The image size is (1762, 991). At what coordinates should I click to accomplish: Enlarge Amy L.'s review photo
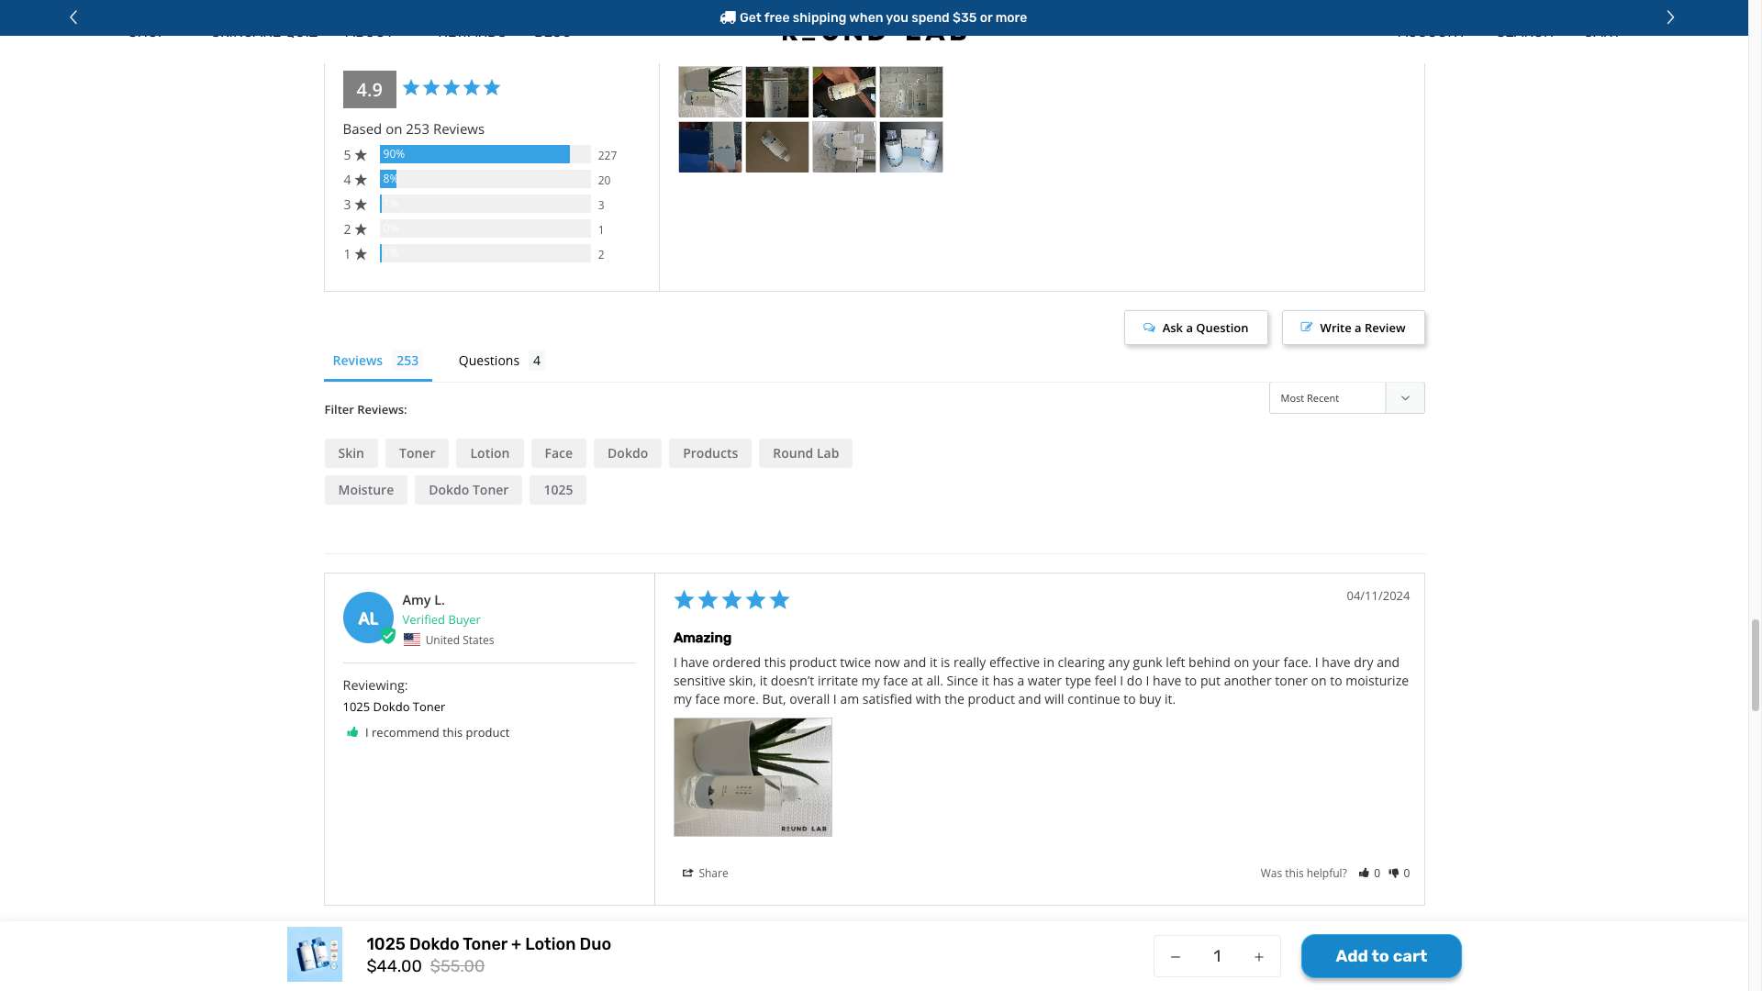[x=753, y=777]
